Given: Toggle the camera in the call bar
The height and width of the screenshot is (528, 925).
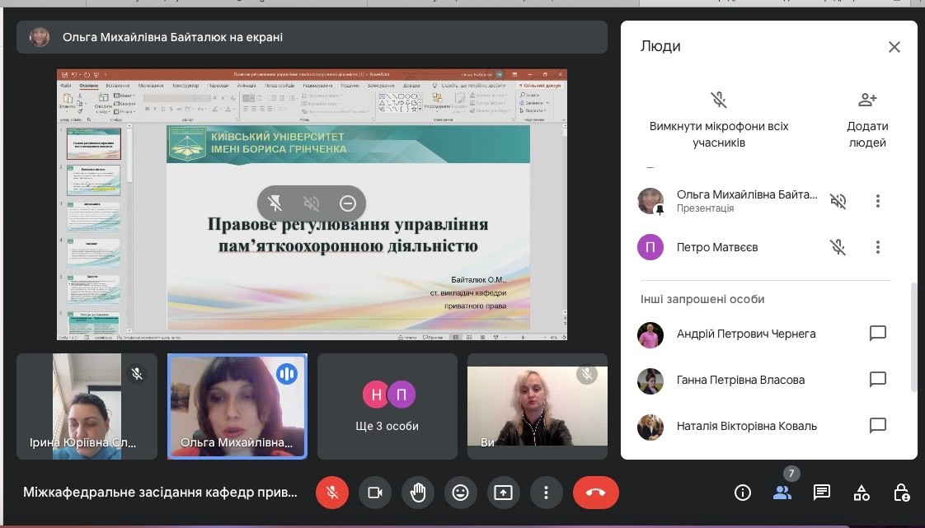Looking at the screenshot, I should click(x=374, y=493).
